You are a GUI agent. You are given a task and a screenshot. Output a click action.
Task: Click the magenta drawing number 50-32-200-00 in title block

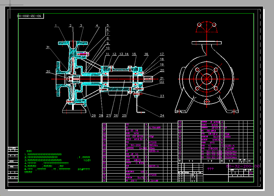tap(243, 166)
